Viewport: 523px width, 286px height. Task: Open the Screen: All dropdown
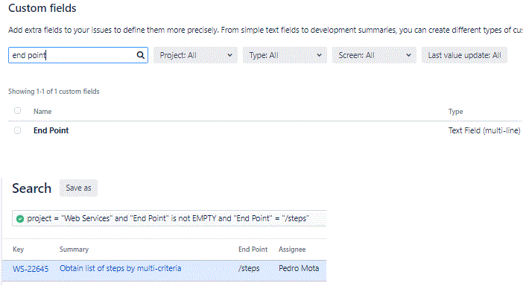[374, 55]
